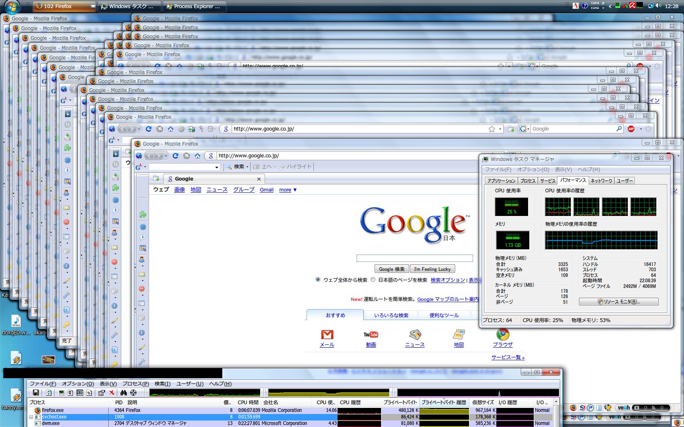Screen dimensions: 684x427
Task: Select the 日本語のページを検索 radio button
Action: [x=373, y=280]
